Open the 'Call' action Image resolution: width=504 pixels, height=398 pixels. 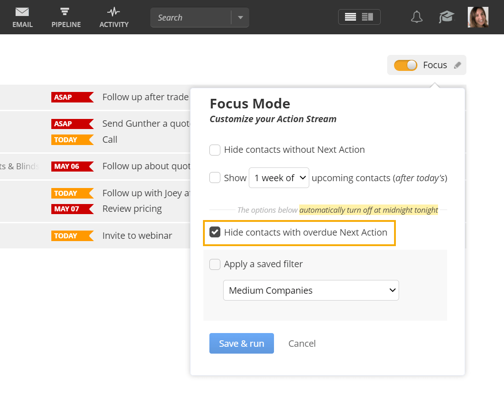[110, 140]
